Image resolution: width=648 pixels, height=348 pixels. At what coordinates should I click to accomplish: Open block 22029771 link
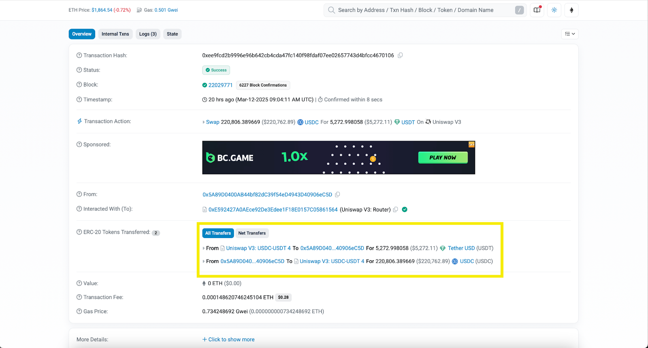220,85
